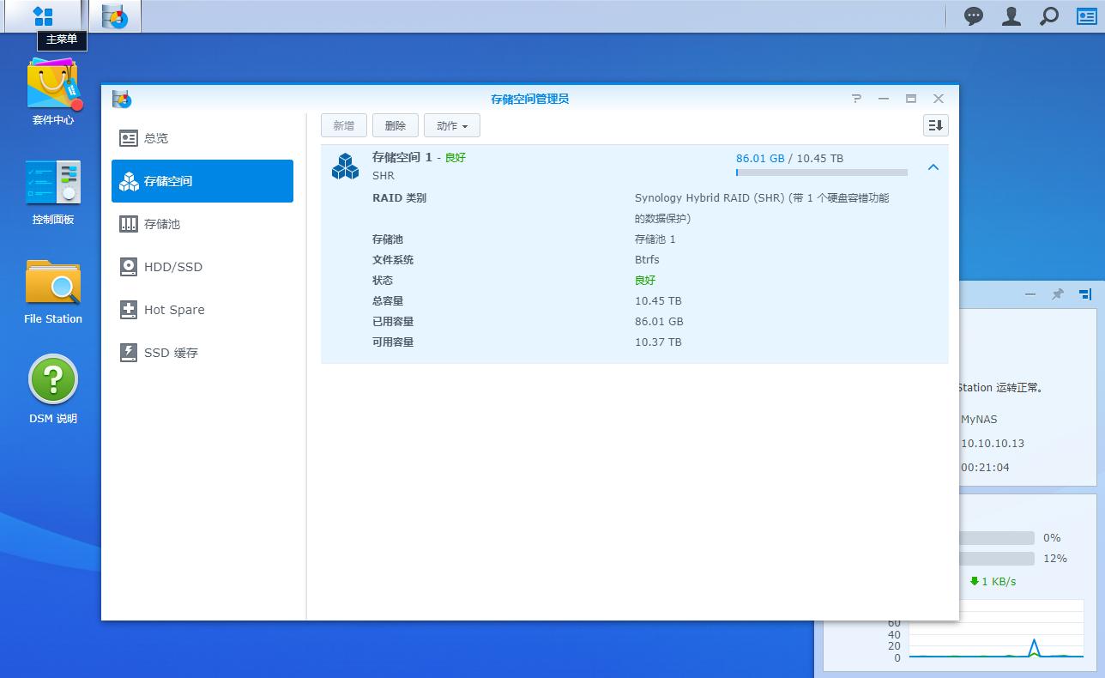Collapse the 存储空间 1 details chevron
Image resolution: width=1105 pixels, height=678 pixels.
[x=933, y=167]
